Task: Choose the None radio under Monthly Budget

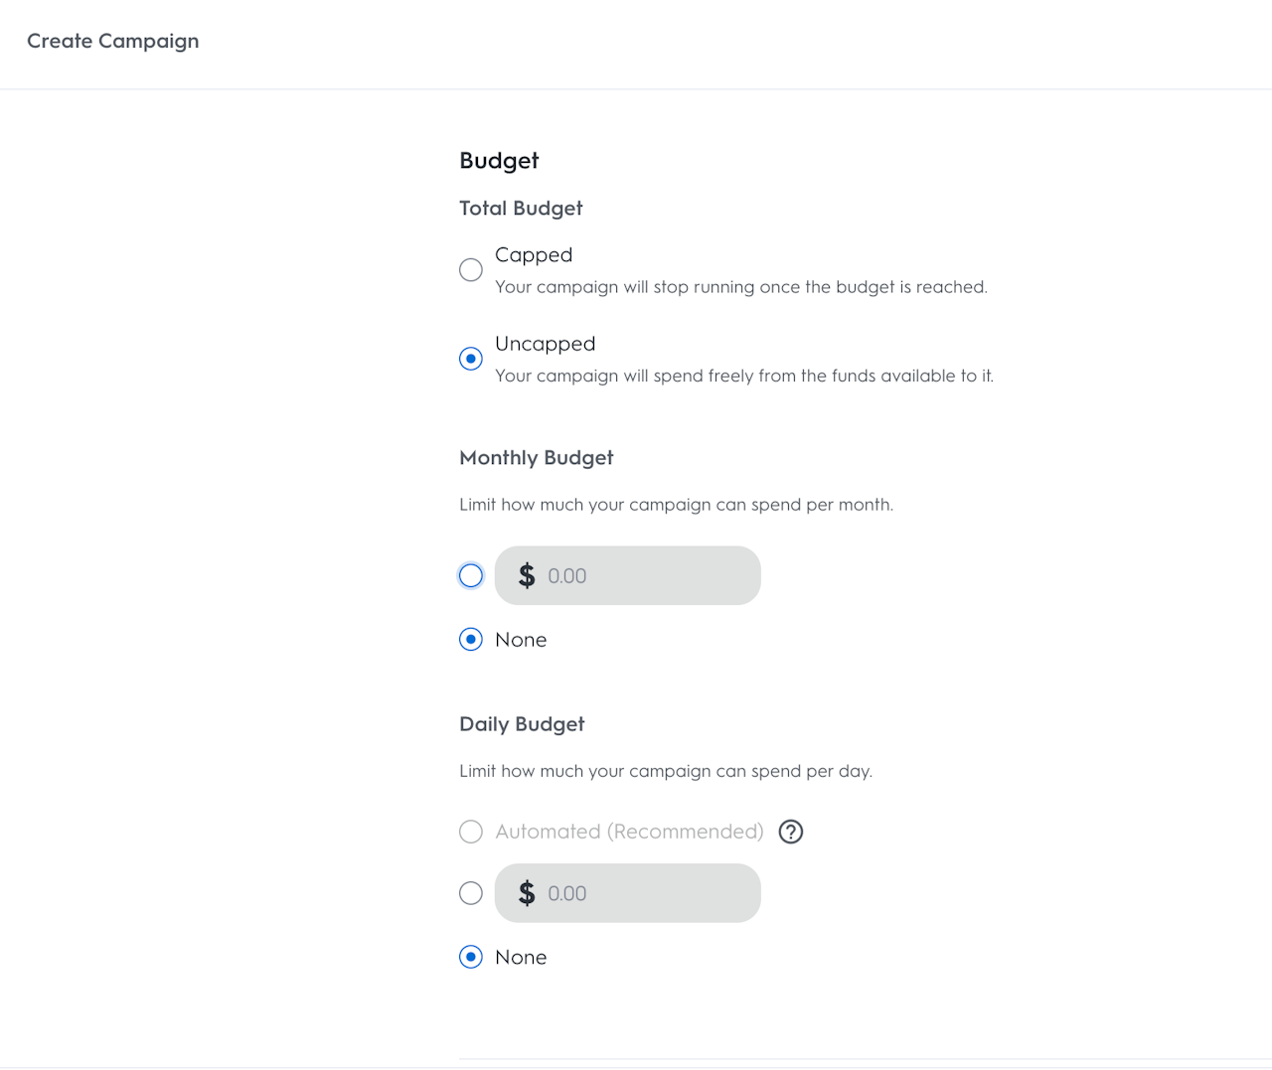Action: (x=471, y=640)
